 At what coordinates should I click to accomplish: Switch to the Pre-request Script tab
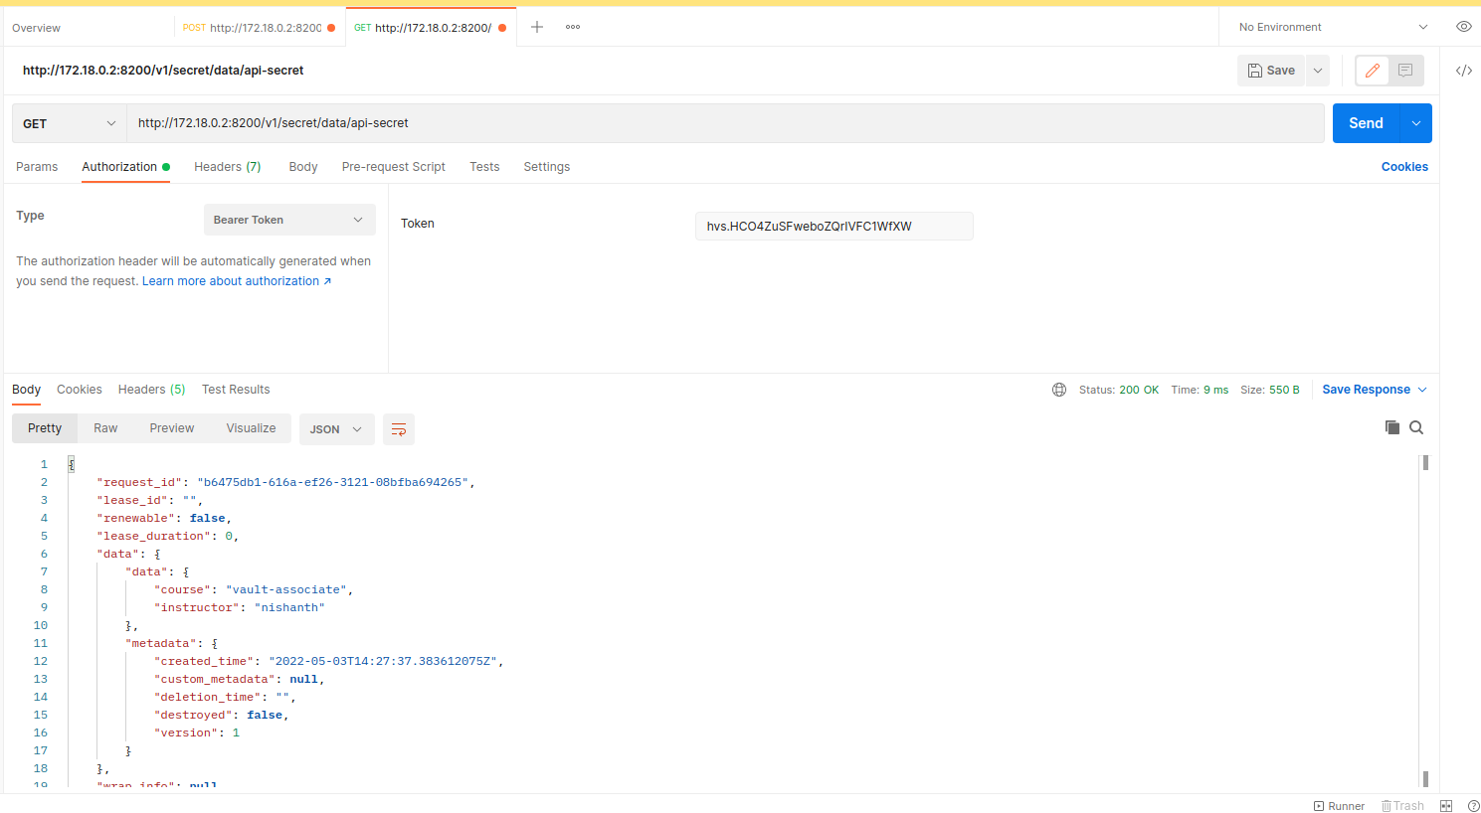tap(393, 167)
